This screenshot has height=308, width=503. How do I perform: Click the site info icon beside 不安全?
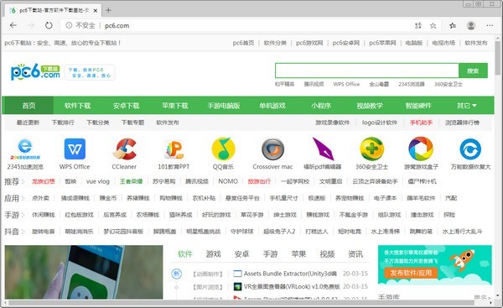[x=69, y=25]
